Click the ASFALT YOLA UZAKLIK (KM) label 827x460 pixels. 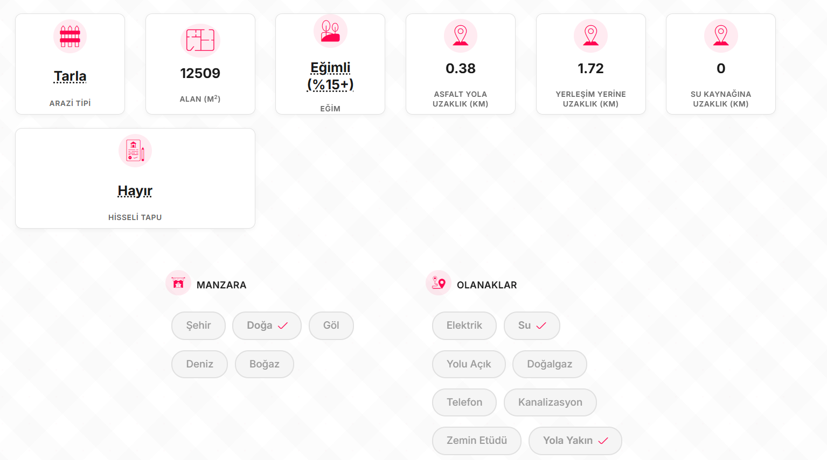pyautogui.click(x=461, y=99)
